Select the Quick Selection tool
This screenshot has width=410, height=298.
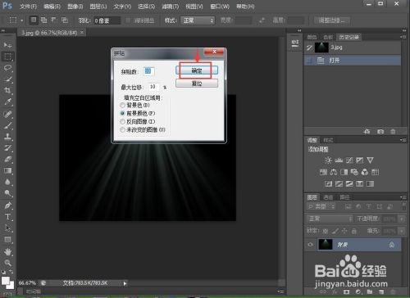(x=7, y=79)
